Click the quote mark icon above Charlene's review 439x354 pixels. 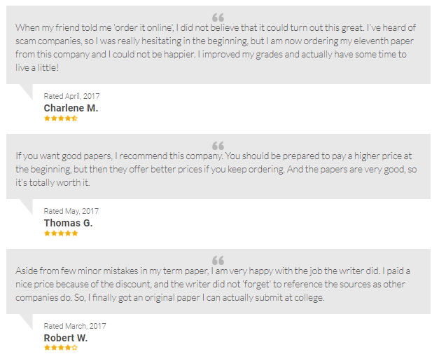(218, 18)
